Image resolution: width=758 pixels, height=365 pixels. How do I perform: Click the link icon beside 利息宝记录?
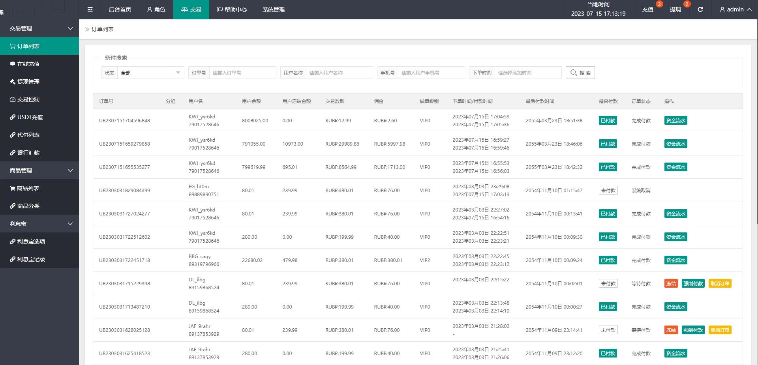13,259
